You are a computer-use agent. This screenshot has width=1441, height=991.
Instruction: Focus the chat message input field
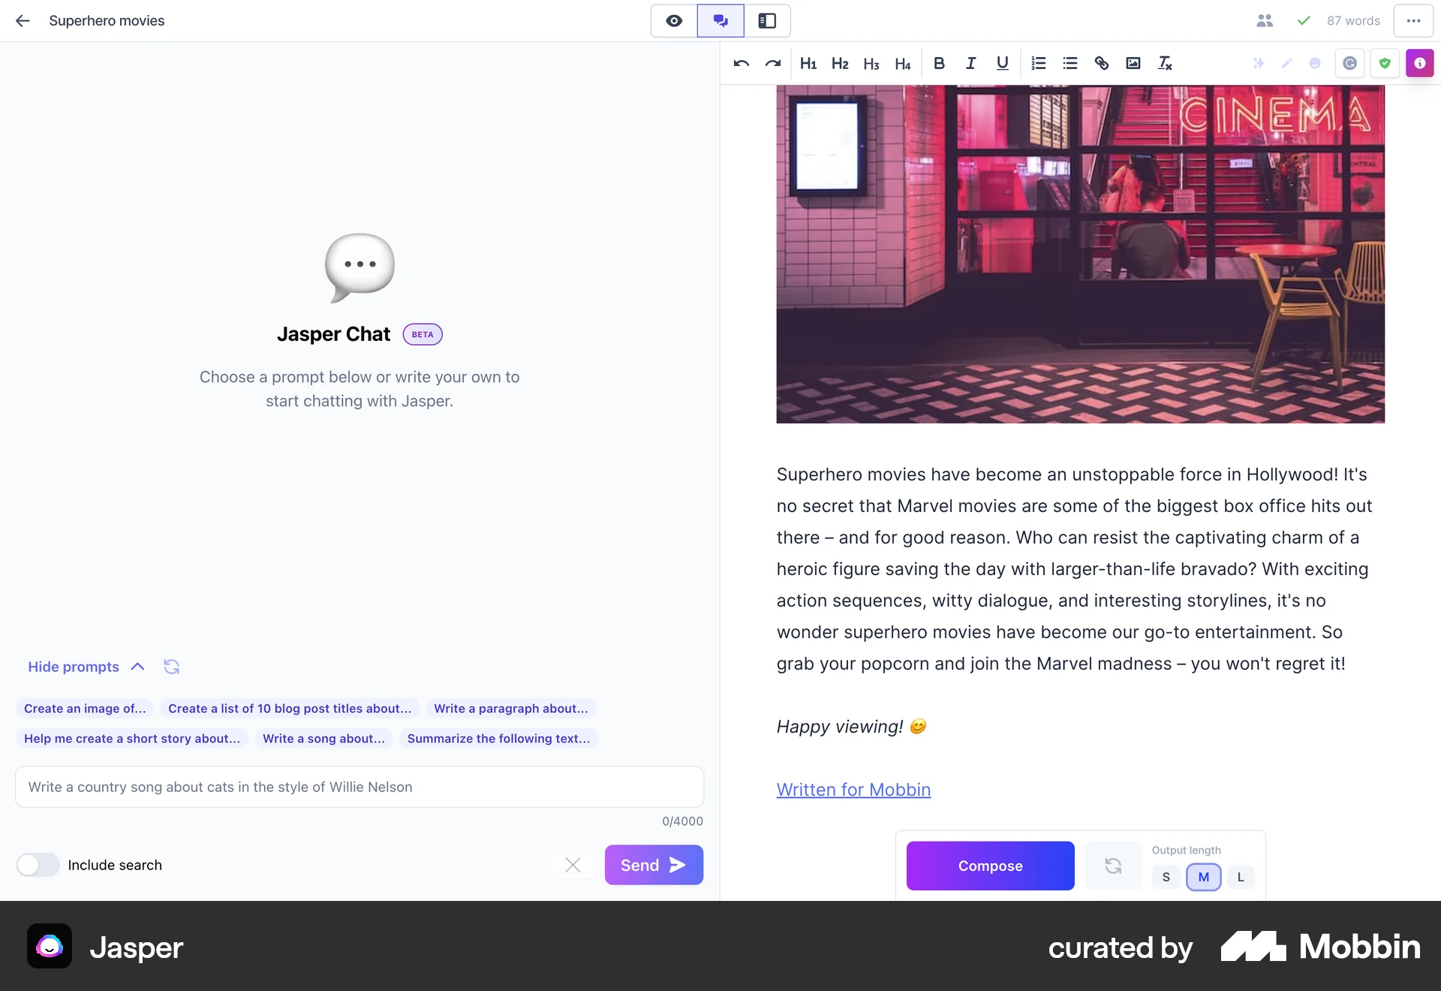(359, 787)
